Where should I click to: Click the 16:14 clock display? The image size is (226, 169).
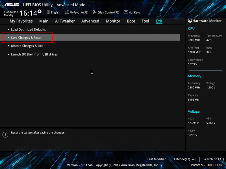tap(29, 13)
